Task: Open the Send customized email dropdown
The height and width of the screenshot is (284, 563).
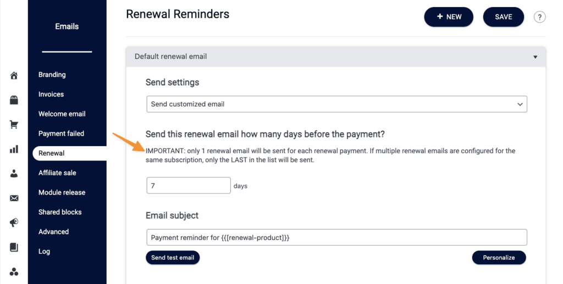Action: (337, 104)
